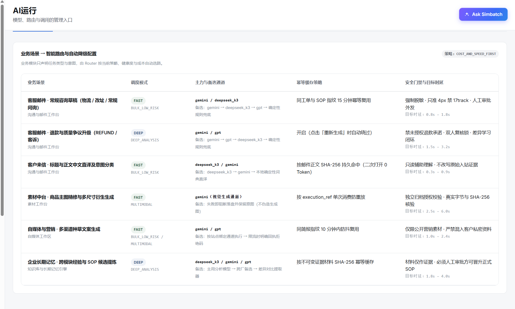Viewport: 515px width, 309px height.
Task: Click the gemini（视觉生成通道）channel text
Action: pyautogui.click(x=219, y=197)
